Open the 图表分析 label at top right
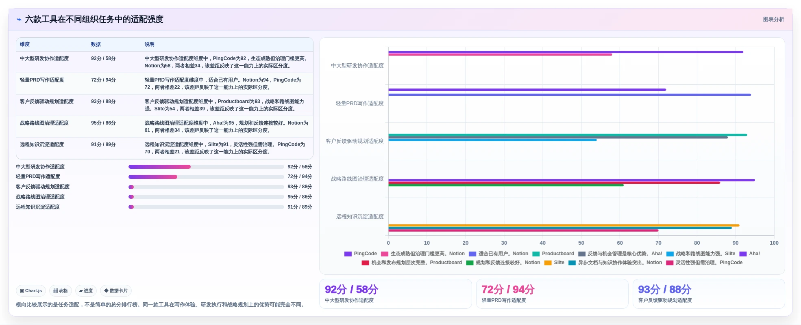 click(773, 19)
